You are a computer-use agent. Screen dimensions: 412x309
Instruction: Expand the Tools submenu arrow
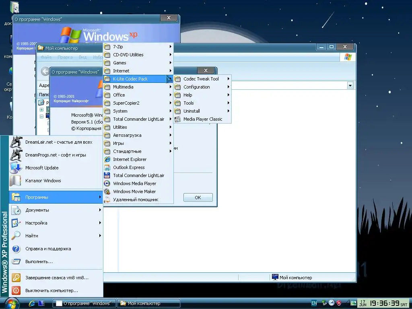(x=229, y=103)
